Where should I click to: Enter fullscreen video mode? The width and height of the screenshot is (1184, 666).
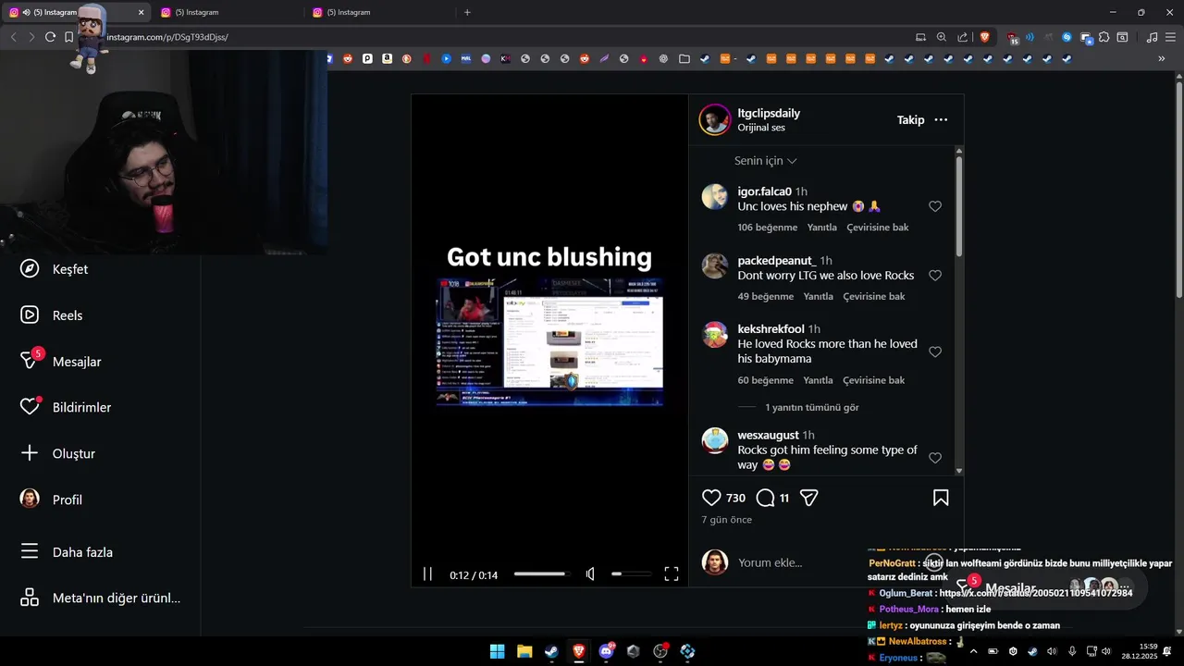[672, 574]
